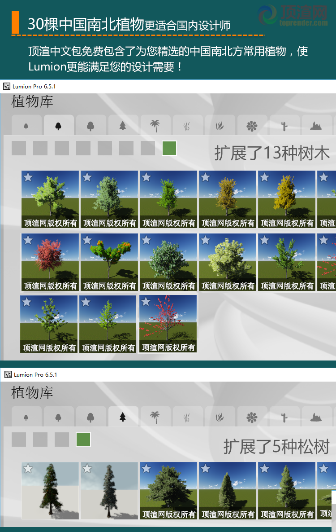The height and width of the screenshot is (532, 336).
Task: Choose the olive-yellow tree thumbnail
Action: pyautogui.click(x=228, y=199)
